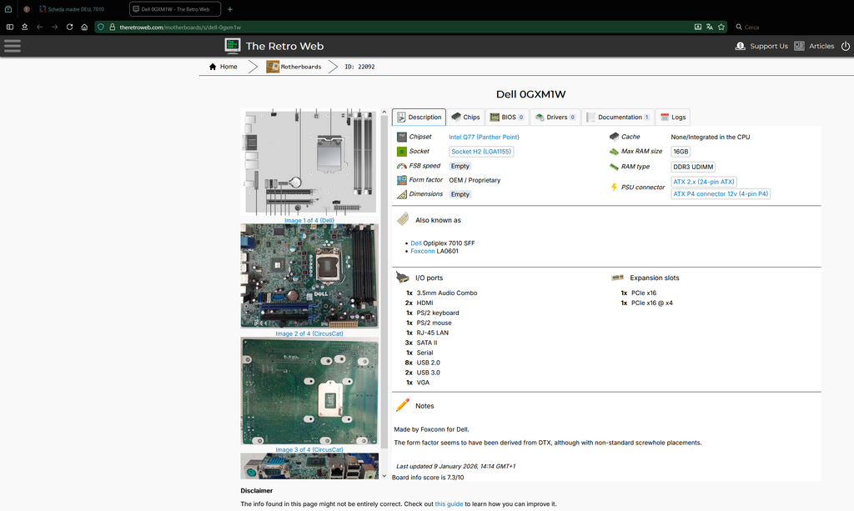Click the Motherboards breadcrumb link
Image resolution: width=854 pixels, height=511 pixels.
(x=300, y=67)
